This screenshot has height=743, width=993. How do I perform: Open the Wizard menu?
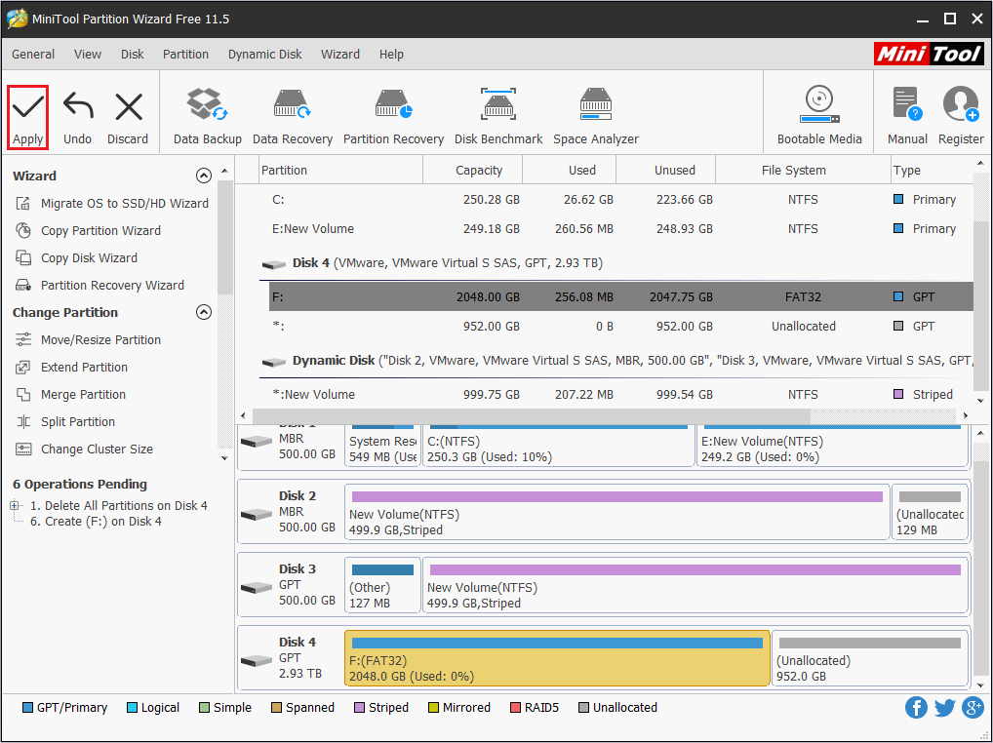(x=340, y=55)
